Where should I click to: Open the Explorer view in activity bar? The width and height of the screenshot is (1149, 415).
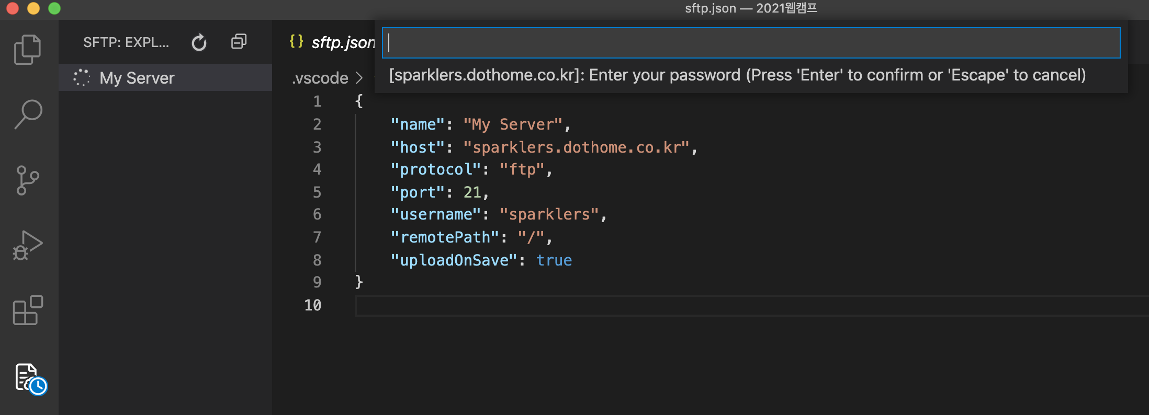[x=28, y=50]
